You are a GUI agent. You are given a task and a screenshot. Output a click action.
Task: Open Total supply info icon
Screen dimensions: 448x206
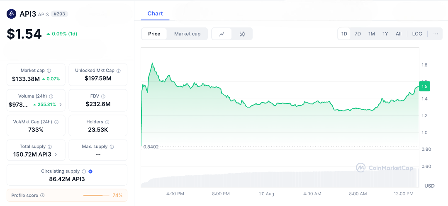(x=49, y=147)
